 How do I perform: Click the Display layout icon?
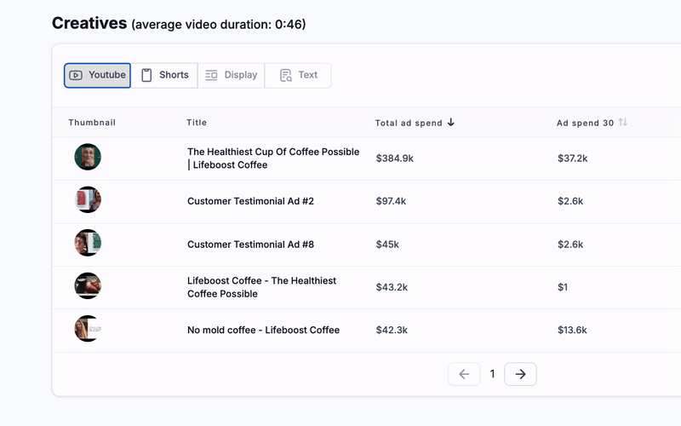211,75
